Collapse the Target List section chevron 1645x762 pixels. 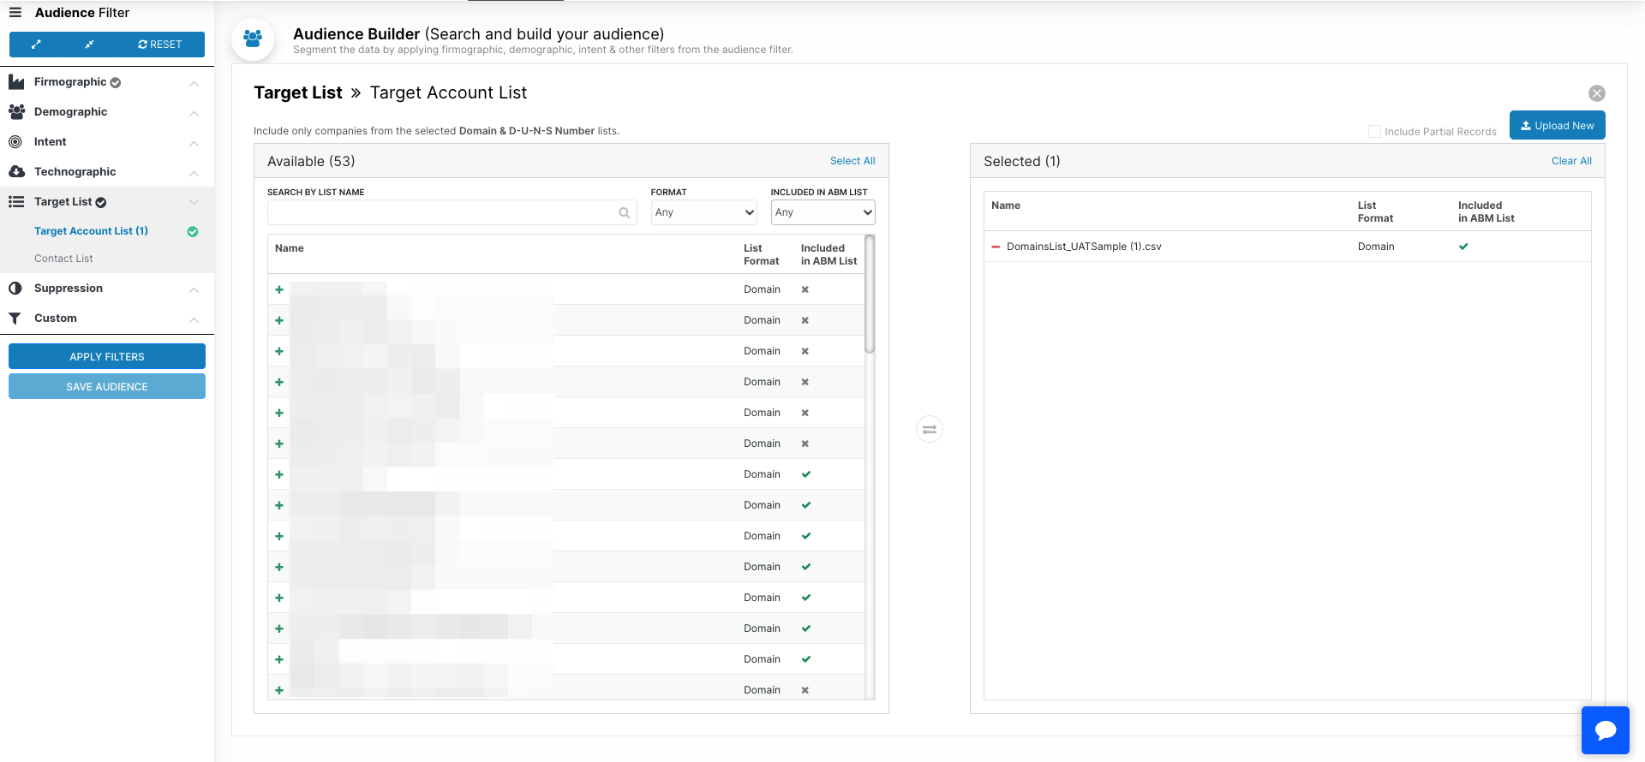194,202
